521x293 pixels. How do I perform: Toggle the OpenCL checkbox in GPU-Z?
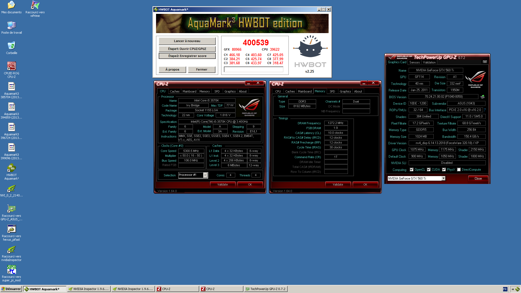coord(411,170)
